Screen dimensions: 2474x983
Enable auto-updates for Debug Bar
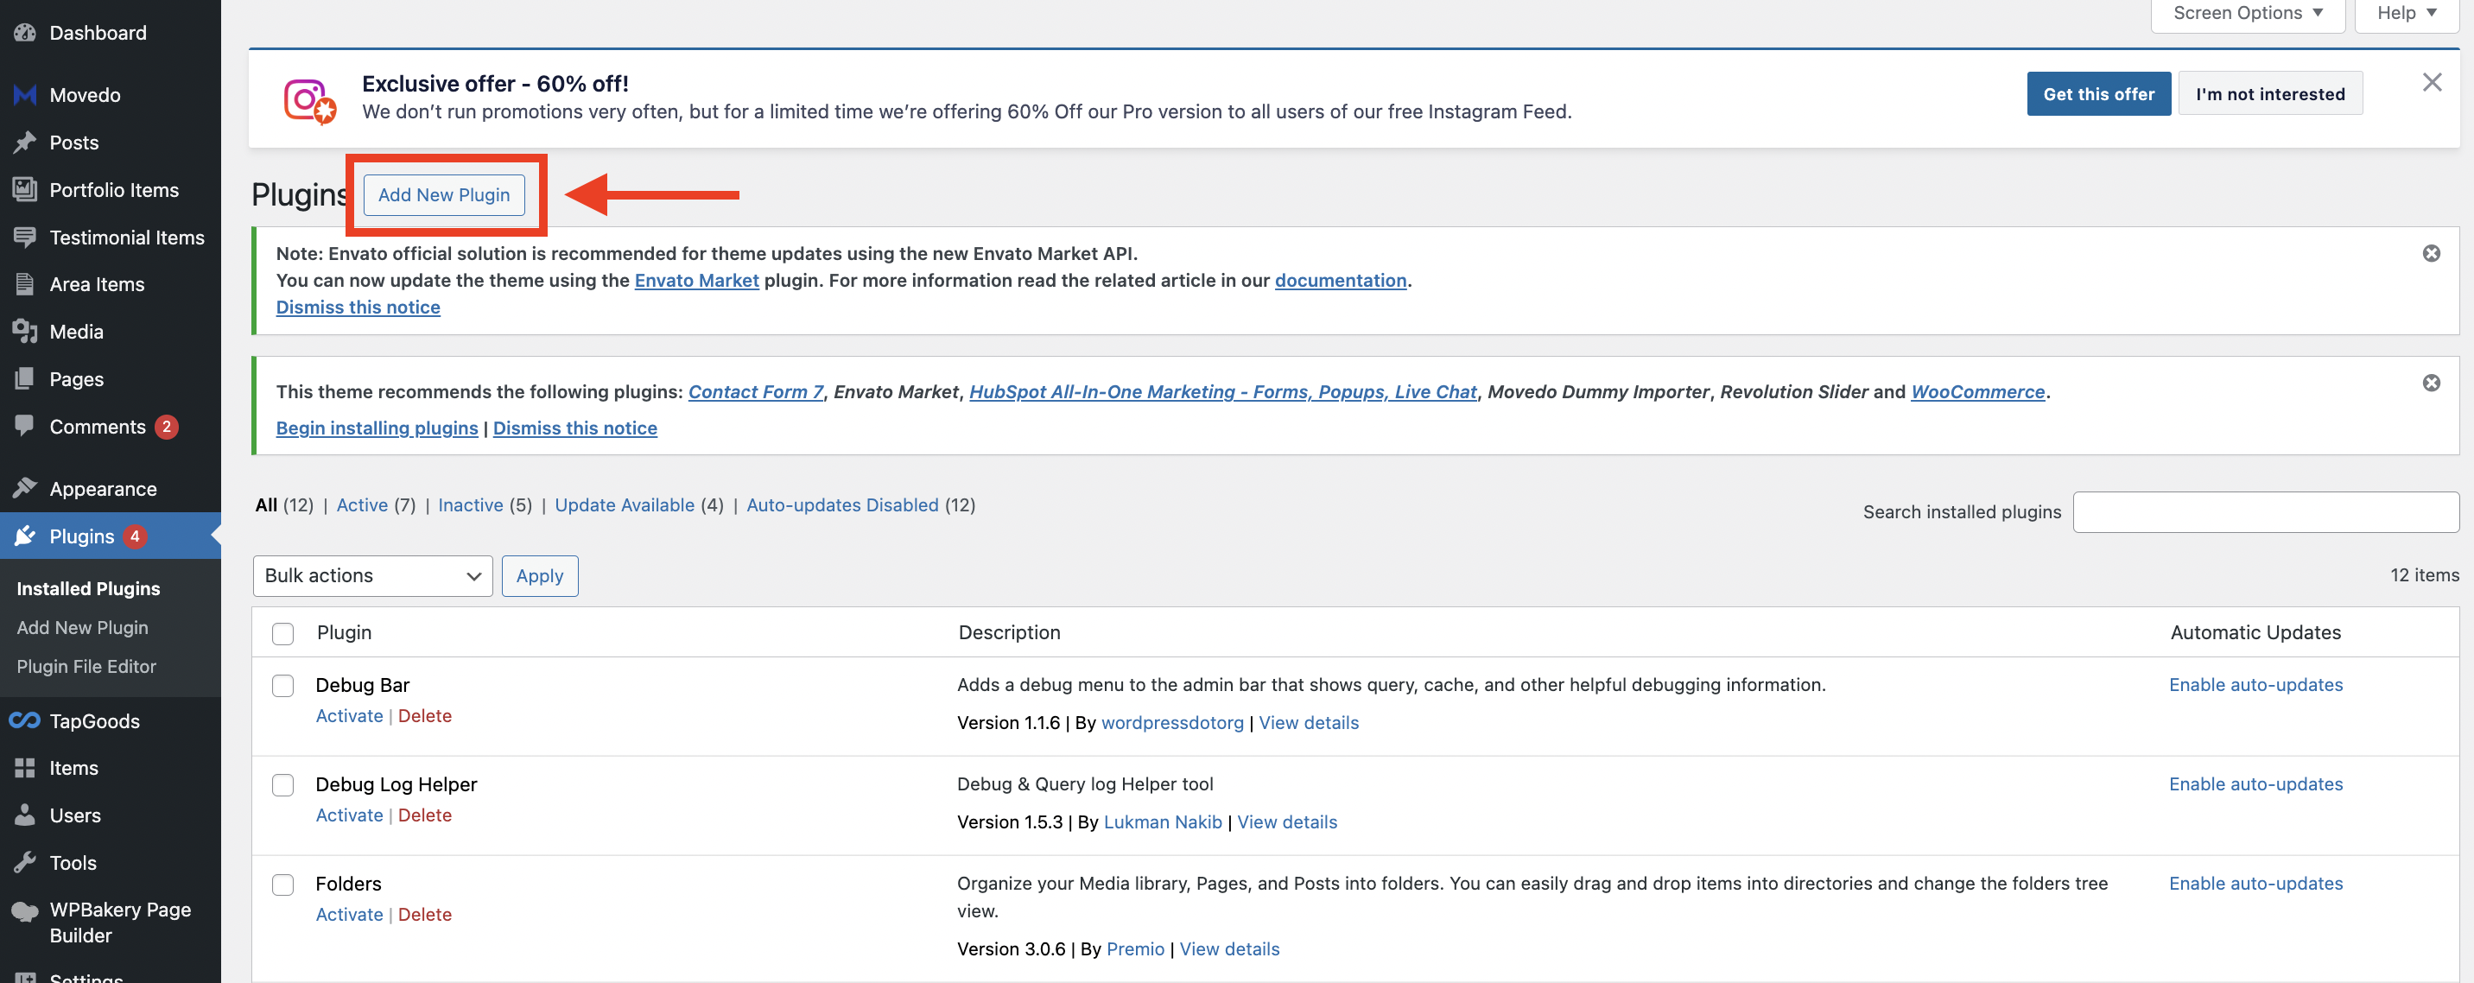[x=2256, y=684]
